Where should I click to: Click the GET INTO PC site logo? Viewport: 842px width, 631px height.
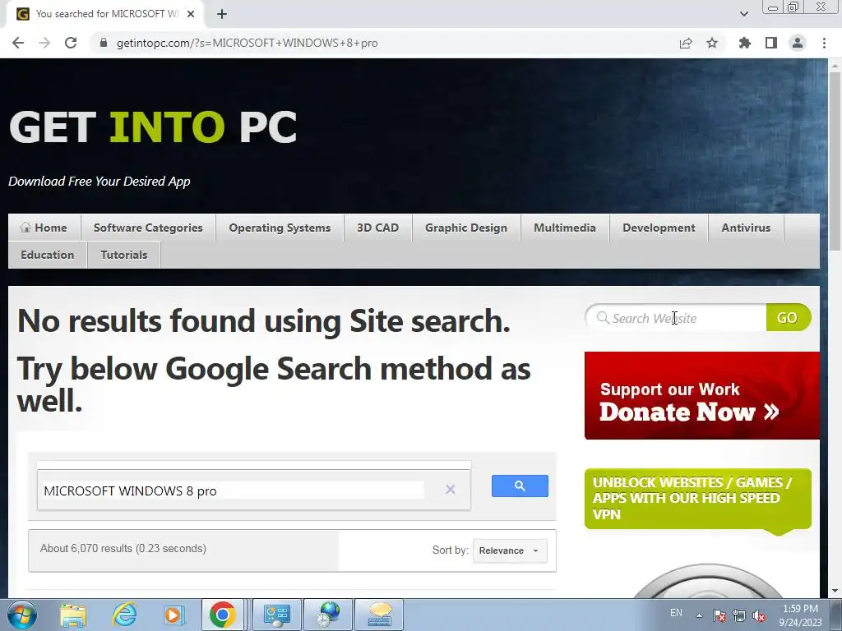[x=153, y=127]
